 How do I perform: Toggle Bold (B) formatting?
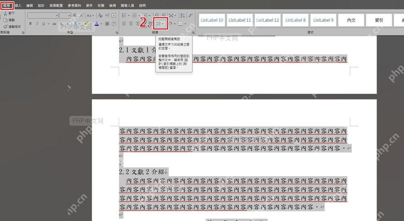30,24
